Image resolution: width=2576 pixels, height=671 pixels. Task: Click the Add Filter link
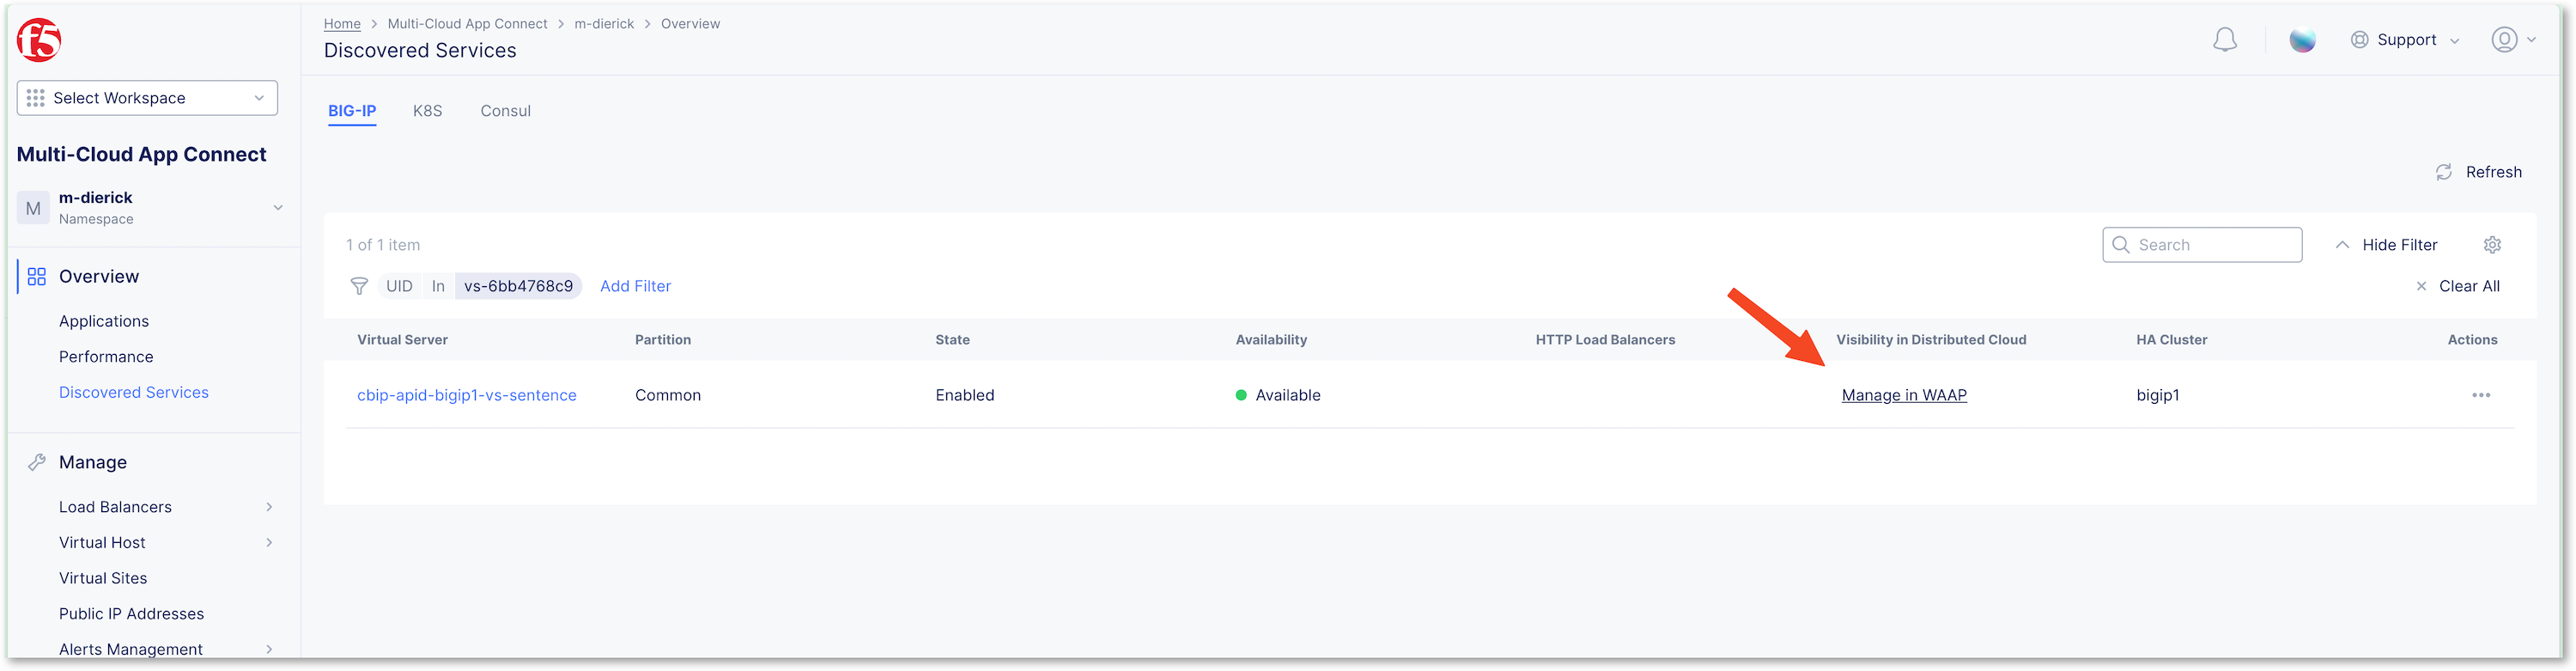[x=635, y=286]
